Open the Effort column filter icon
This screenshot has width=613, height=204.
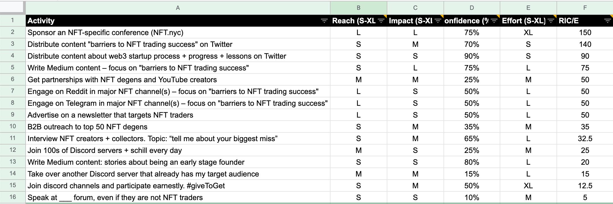[551, 21]
